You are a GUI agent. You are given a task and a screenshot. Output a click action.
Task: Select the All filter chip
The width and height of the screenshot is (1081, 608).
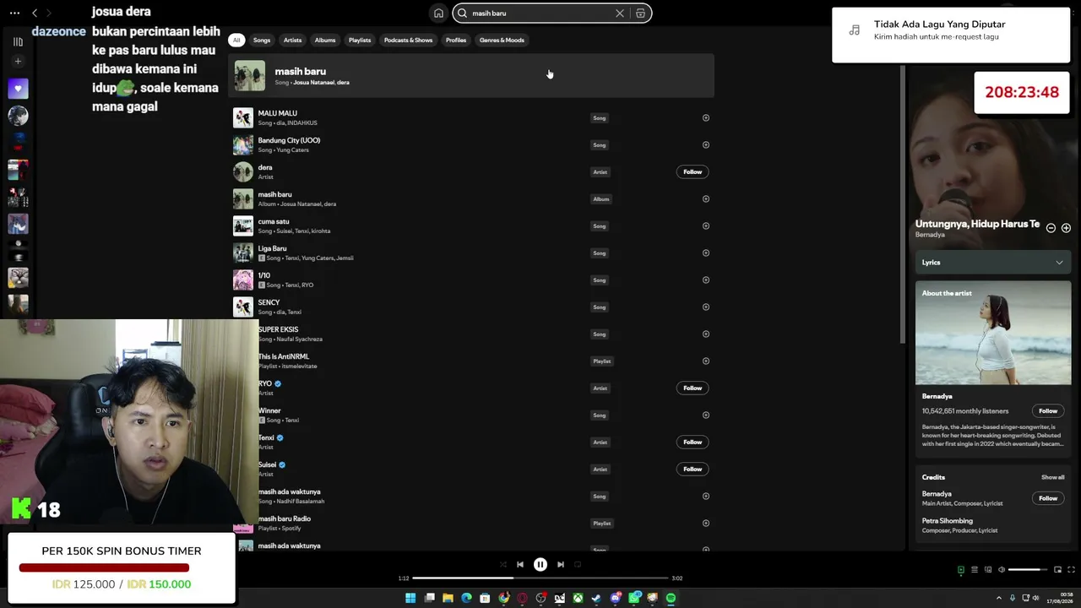(x=236, y=40)
